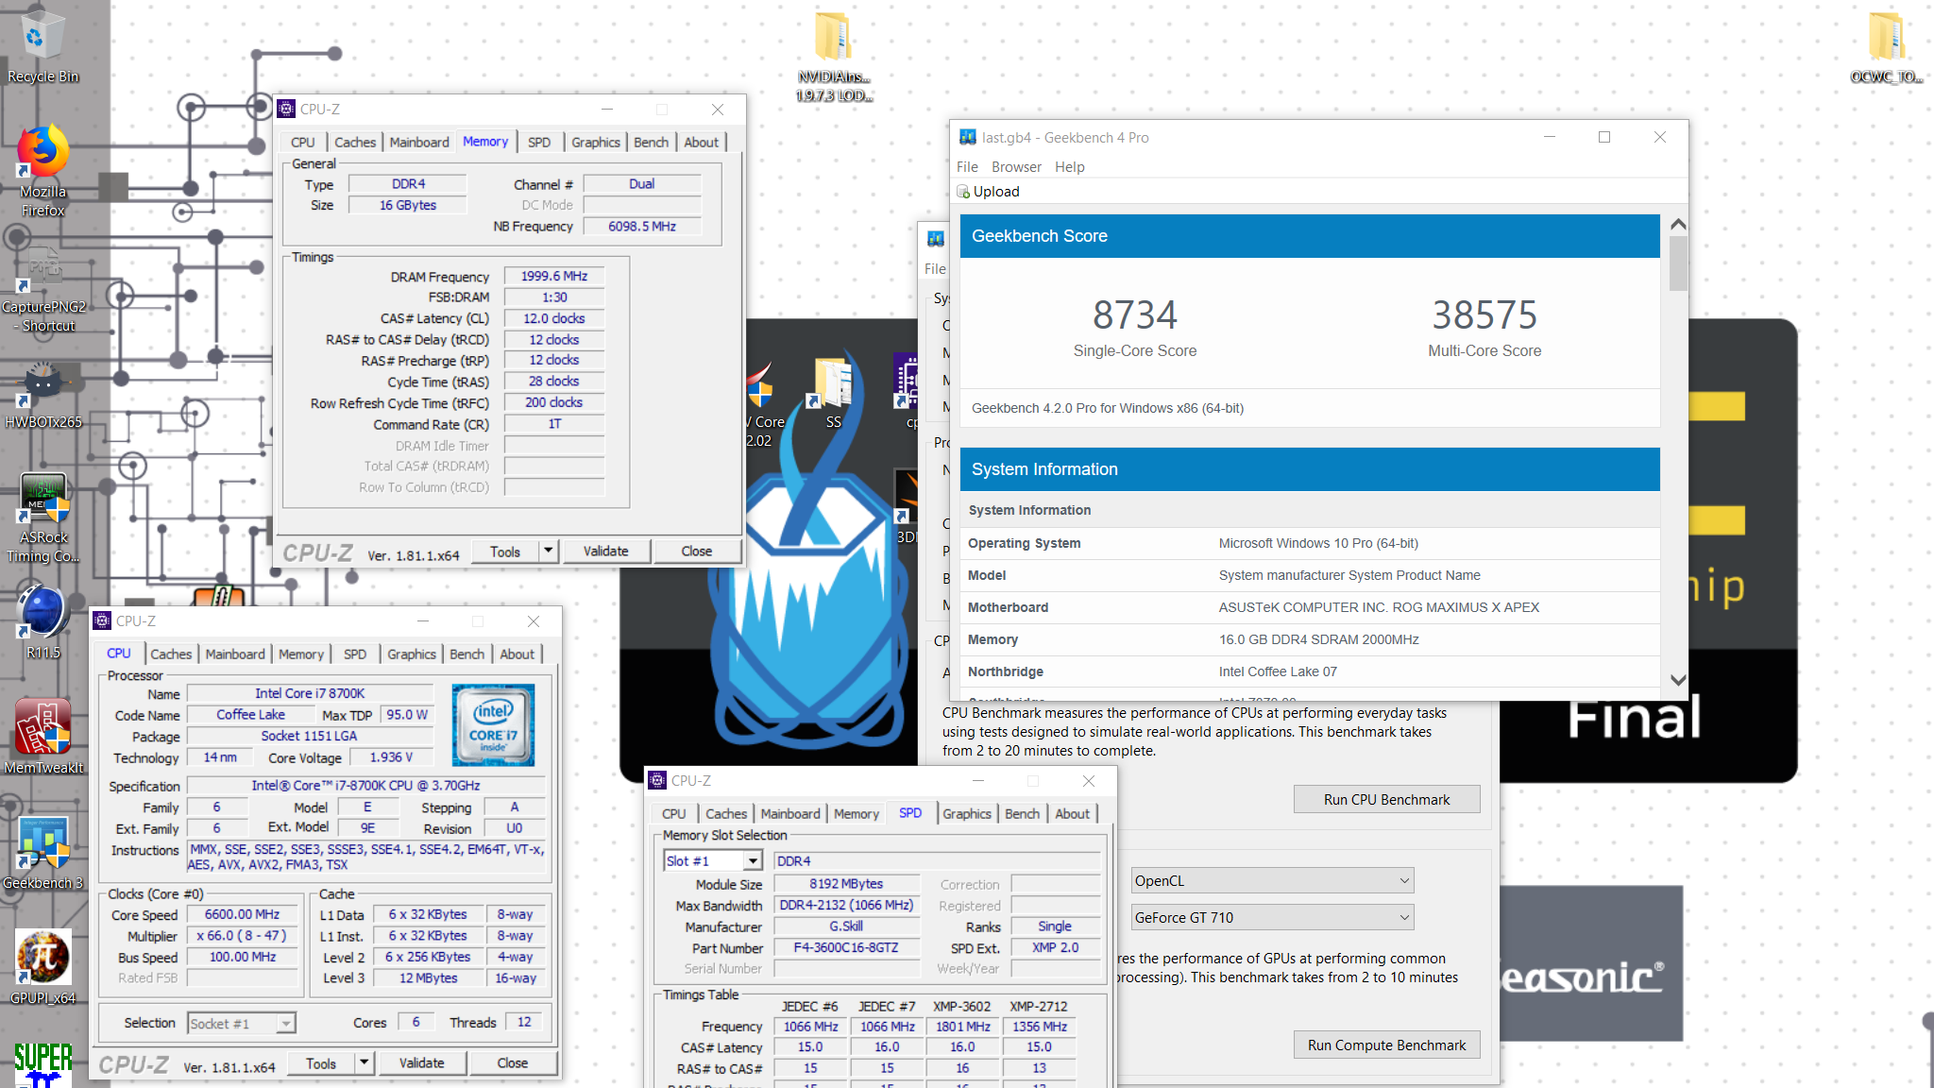Open HWBOTx265 desktop icon
The width and height of the screenshot is (1934, 1088).
(42, 395)
